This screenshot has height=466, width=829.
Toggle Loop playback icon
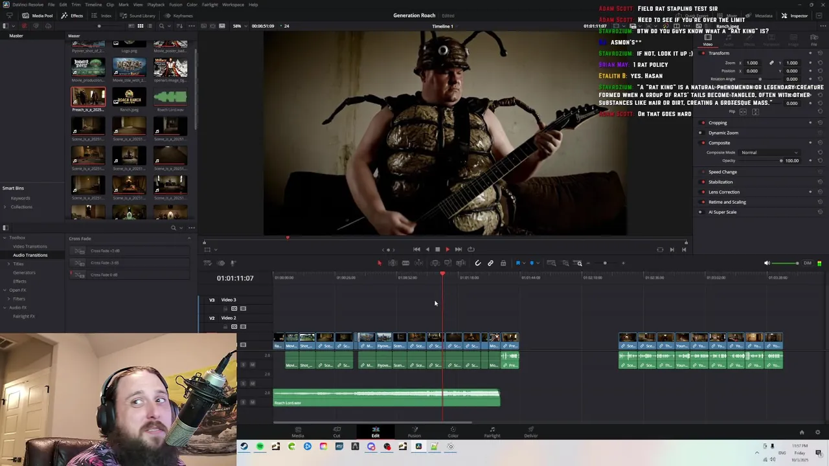coord(471,249)
